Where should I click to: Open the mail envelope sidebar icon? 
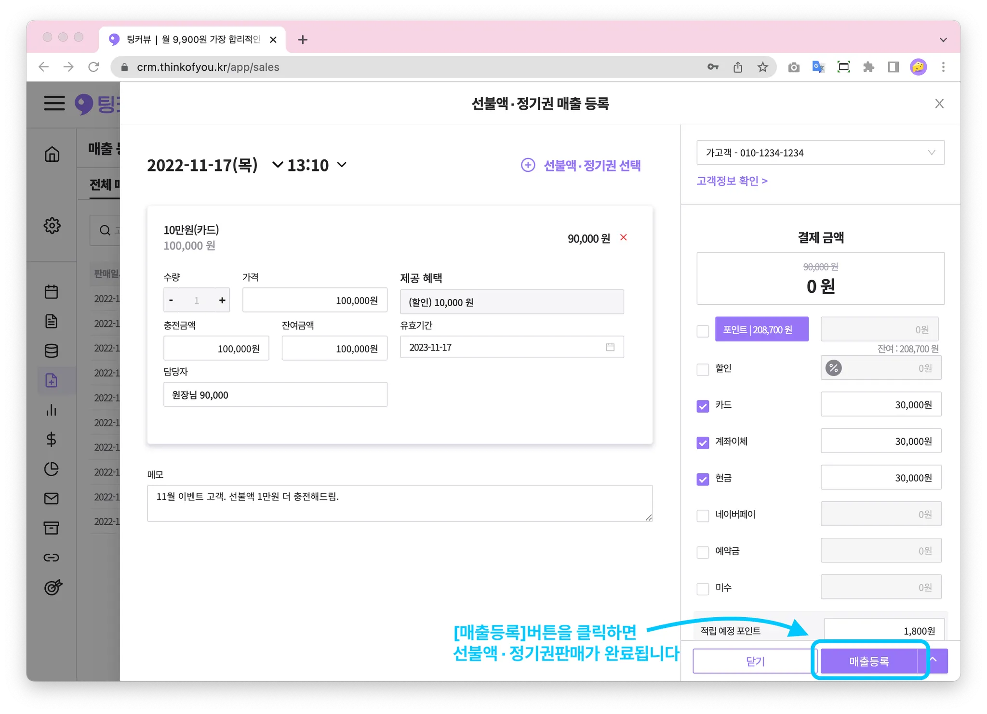[51, 498]
